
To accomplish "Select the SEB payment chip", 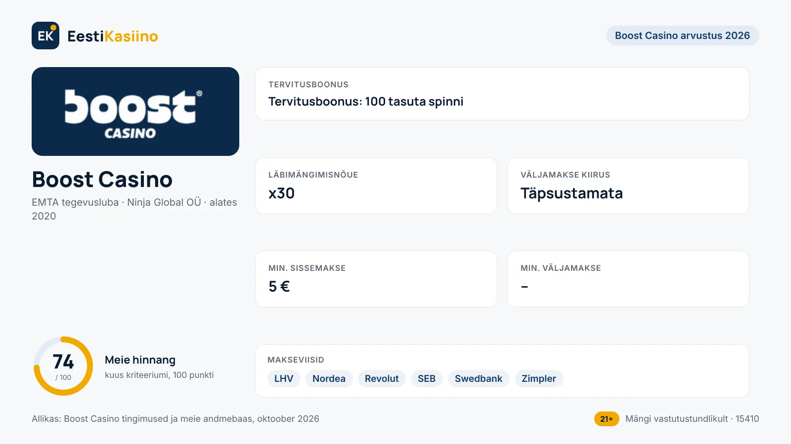I will pos(427,378).
